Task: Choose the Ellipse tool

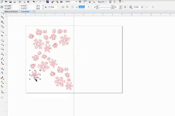Action: [2, 45]
